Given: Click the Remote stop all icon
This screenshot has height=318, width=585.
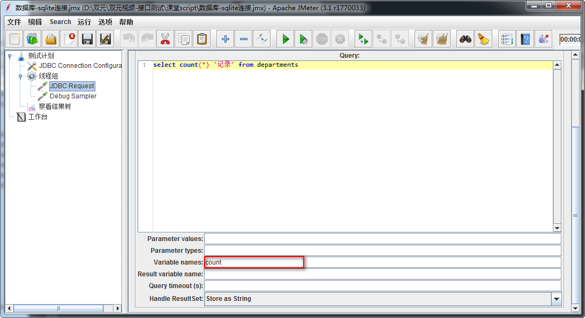Looking at the screenshot, I should pos(381,39).
